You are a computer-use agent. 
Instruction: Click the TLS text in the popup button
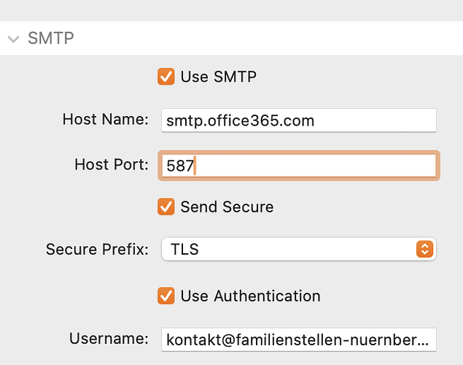pyautogui.click(x=184, y=249)
